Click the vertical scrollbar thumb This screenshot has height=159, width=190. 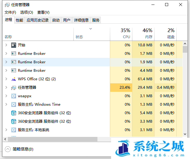pyautogui.click(x=185, y=49)
